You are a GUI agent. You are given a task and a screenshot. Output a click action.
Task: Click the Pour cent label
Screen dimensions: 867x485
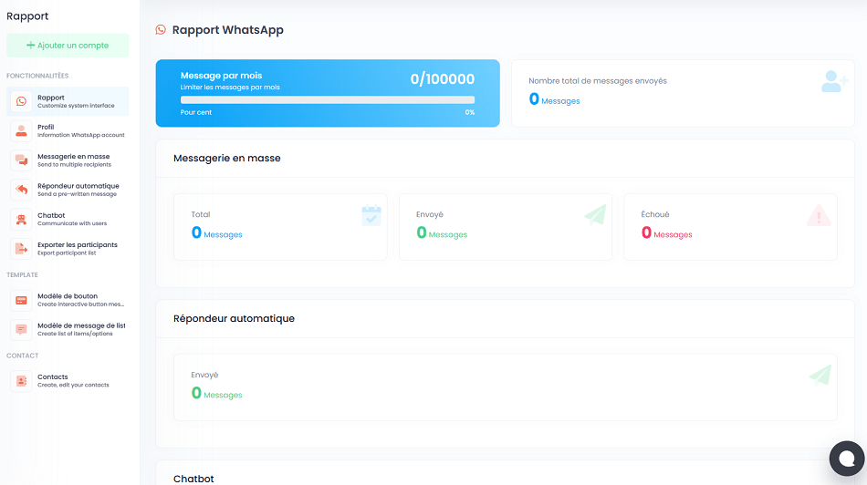[195, 112]
